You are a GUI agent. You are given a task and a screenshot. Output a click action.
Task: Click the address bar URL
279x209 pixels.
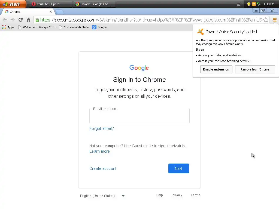click(151, 20)
